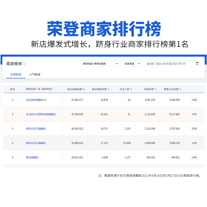Select the follower count 22,998
Viewport: 207px width, 207px height.
[127, 143]
